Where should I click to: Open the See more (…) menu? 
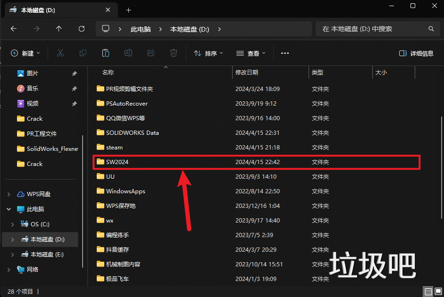[x=285, y=53]
